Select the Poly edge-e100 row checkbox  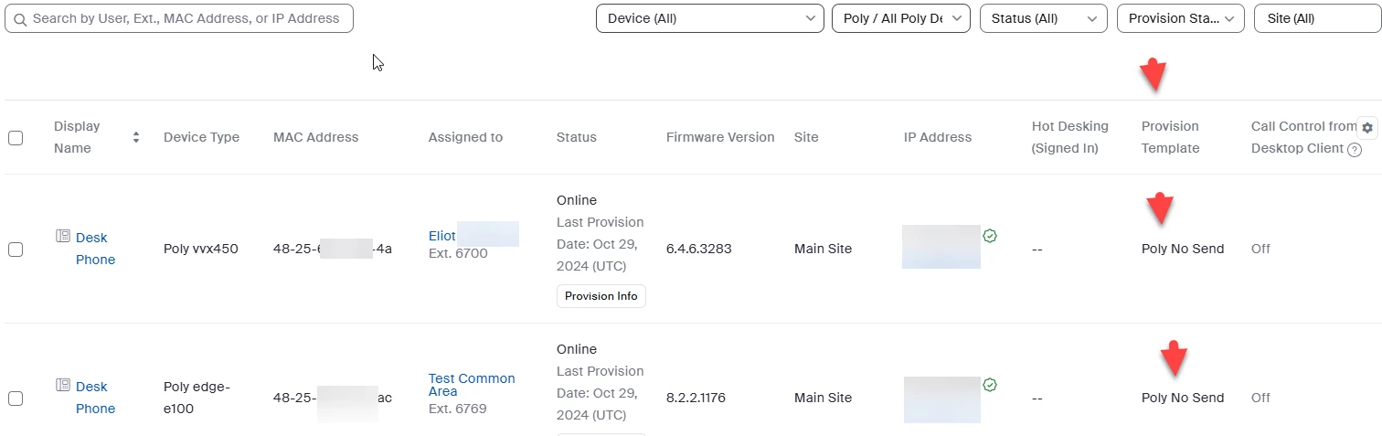(x=16, y=398)
